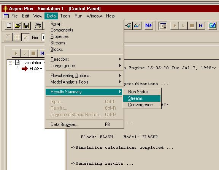Toggle the snap-to-grid icon next to Grid label
The width and height of the screenshot is (219, 170).
point(25,37)
